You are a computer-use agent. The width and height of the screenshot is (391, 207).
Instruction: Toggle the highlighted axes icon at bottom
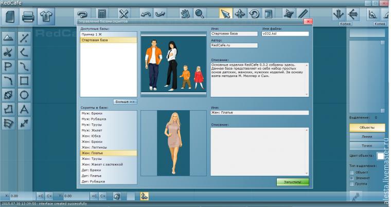click(x=144, y=196)
